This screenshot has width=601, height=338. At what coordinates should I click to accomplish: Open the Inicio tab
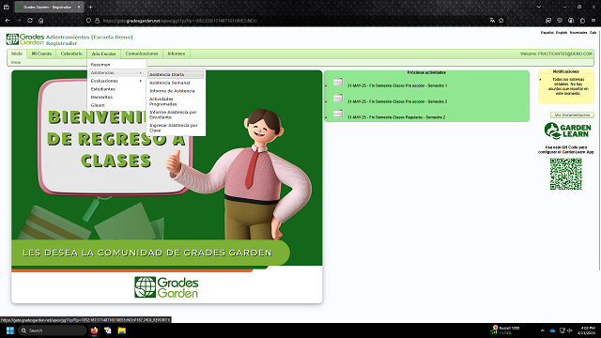(x=17, y=54)
